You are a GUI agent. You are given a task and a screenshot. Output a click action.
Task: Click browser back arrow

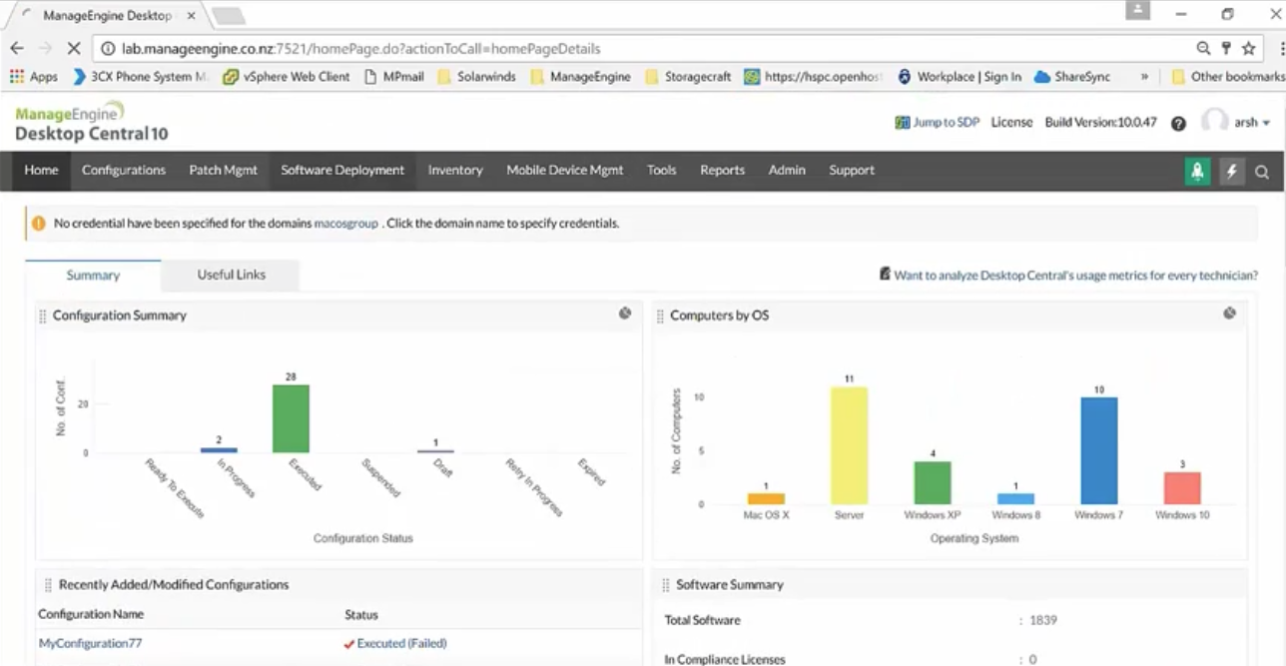17,48
